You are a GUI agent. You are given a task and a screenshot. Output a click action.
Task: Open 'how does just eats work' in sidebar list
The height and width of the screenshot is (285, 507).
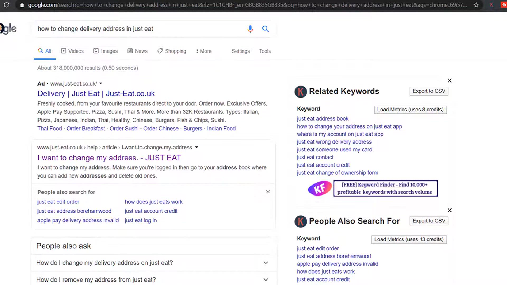(x=326, y=272)
